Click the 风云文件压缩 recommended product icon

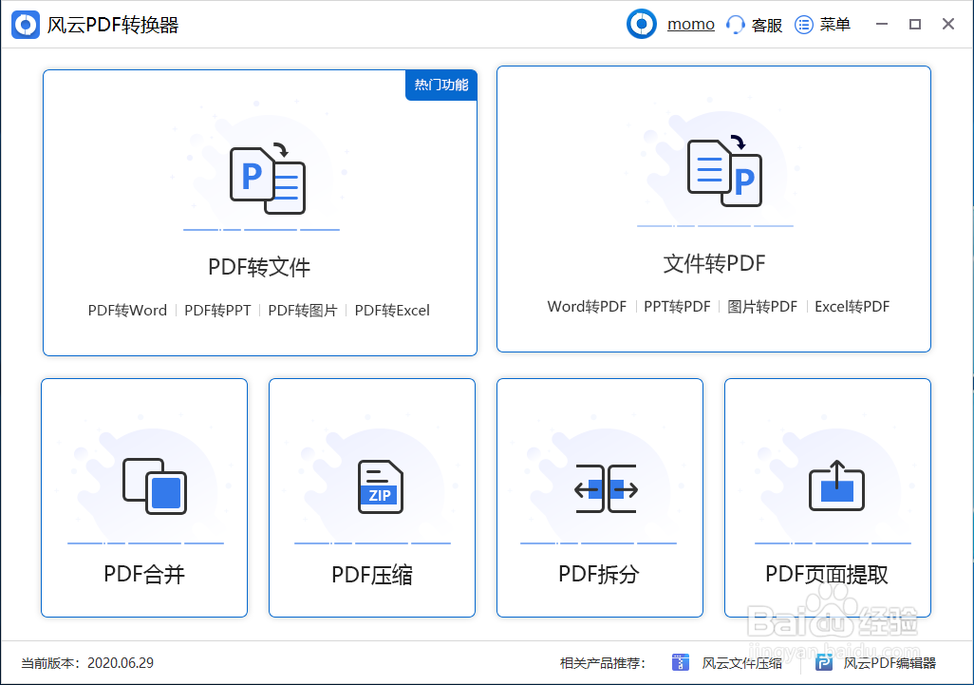[682, 662]
